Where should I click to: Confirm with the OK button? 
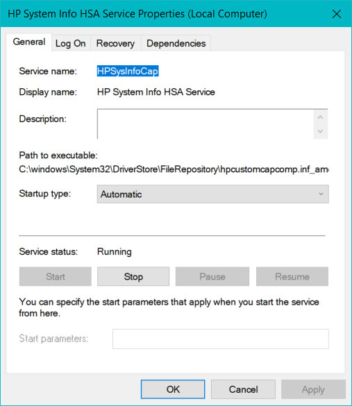[173, 389]
